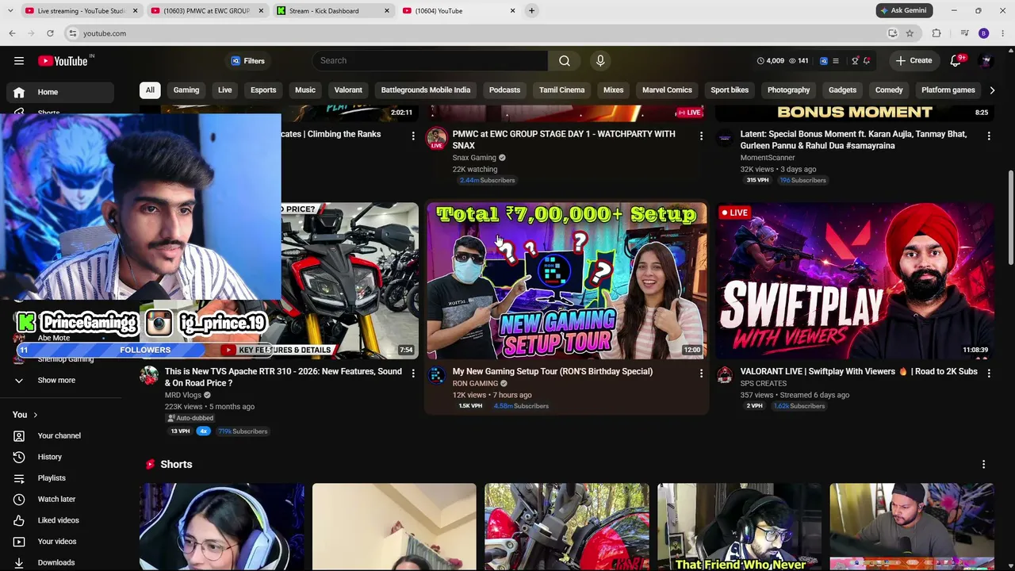Screen dimensions: 1015x571
Task: Select the Valorant filter chip
Action: coord(348,90)
